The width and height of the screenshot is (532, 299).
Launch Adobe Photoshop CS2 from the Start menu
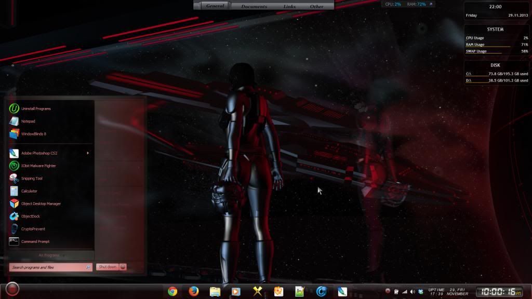[x=50, y=153]
